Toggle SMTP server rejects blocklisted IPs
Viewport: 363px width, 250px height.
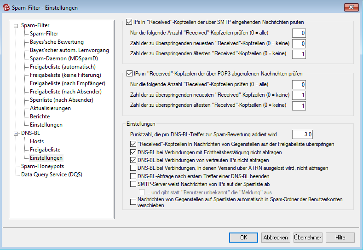(x=133, y=185)
